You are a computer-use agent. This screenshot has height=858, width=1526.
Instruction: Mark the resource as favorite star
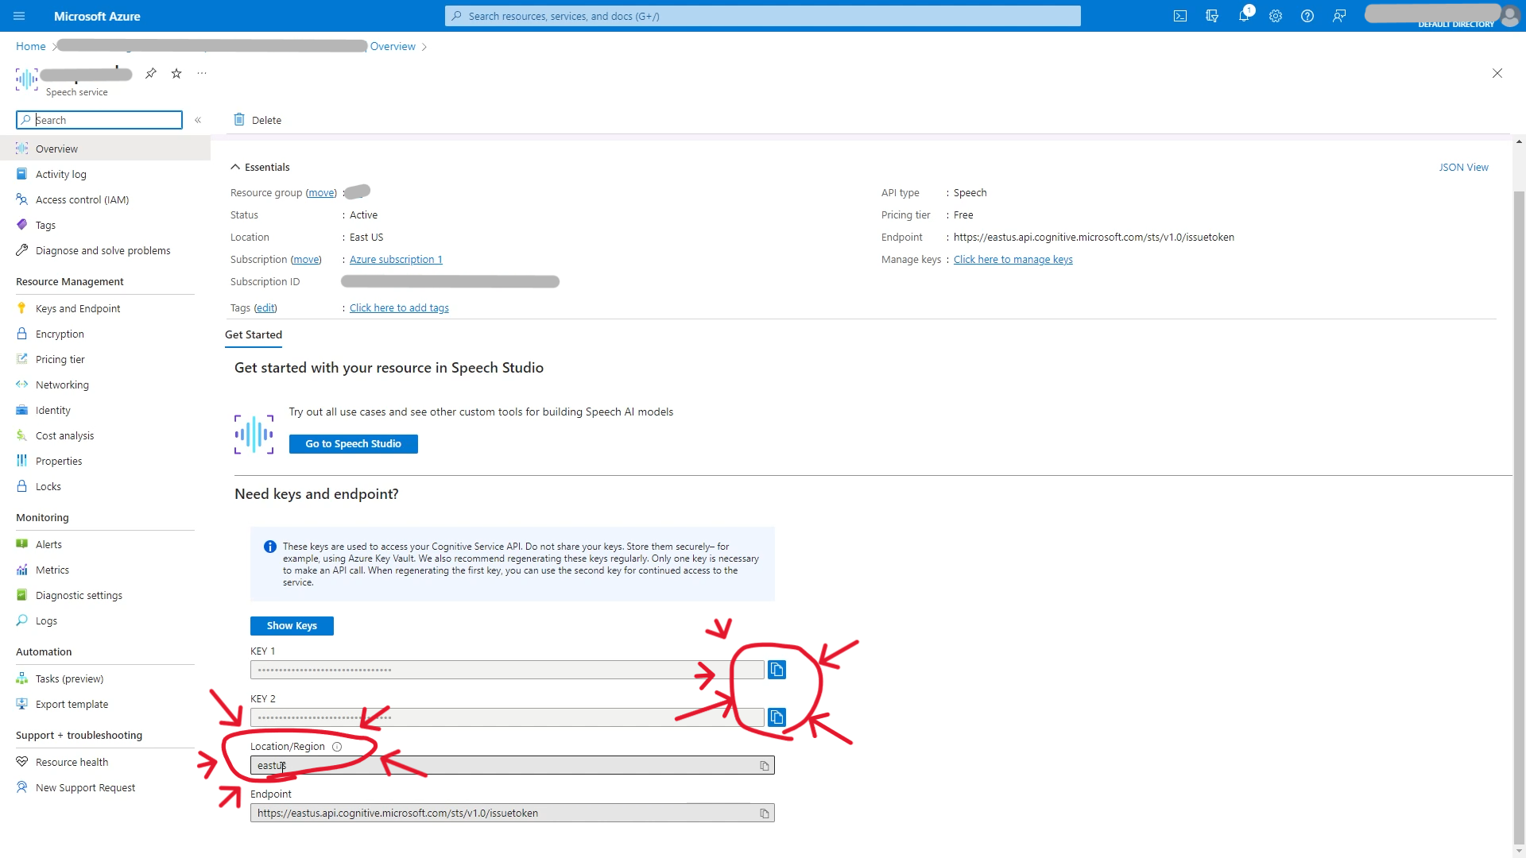[x=176, y=73]
